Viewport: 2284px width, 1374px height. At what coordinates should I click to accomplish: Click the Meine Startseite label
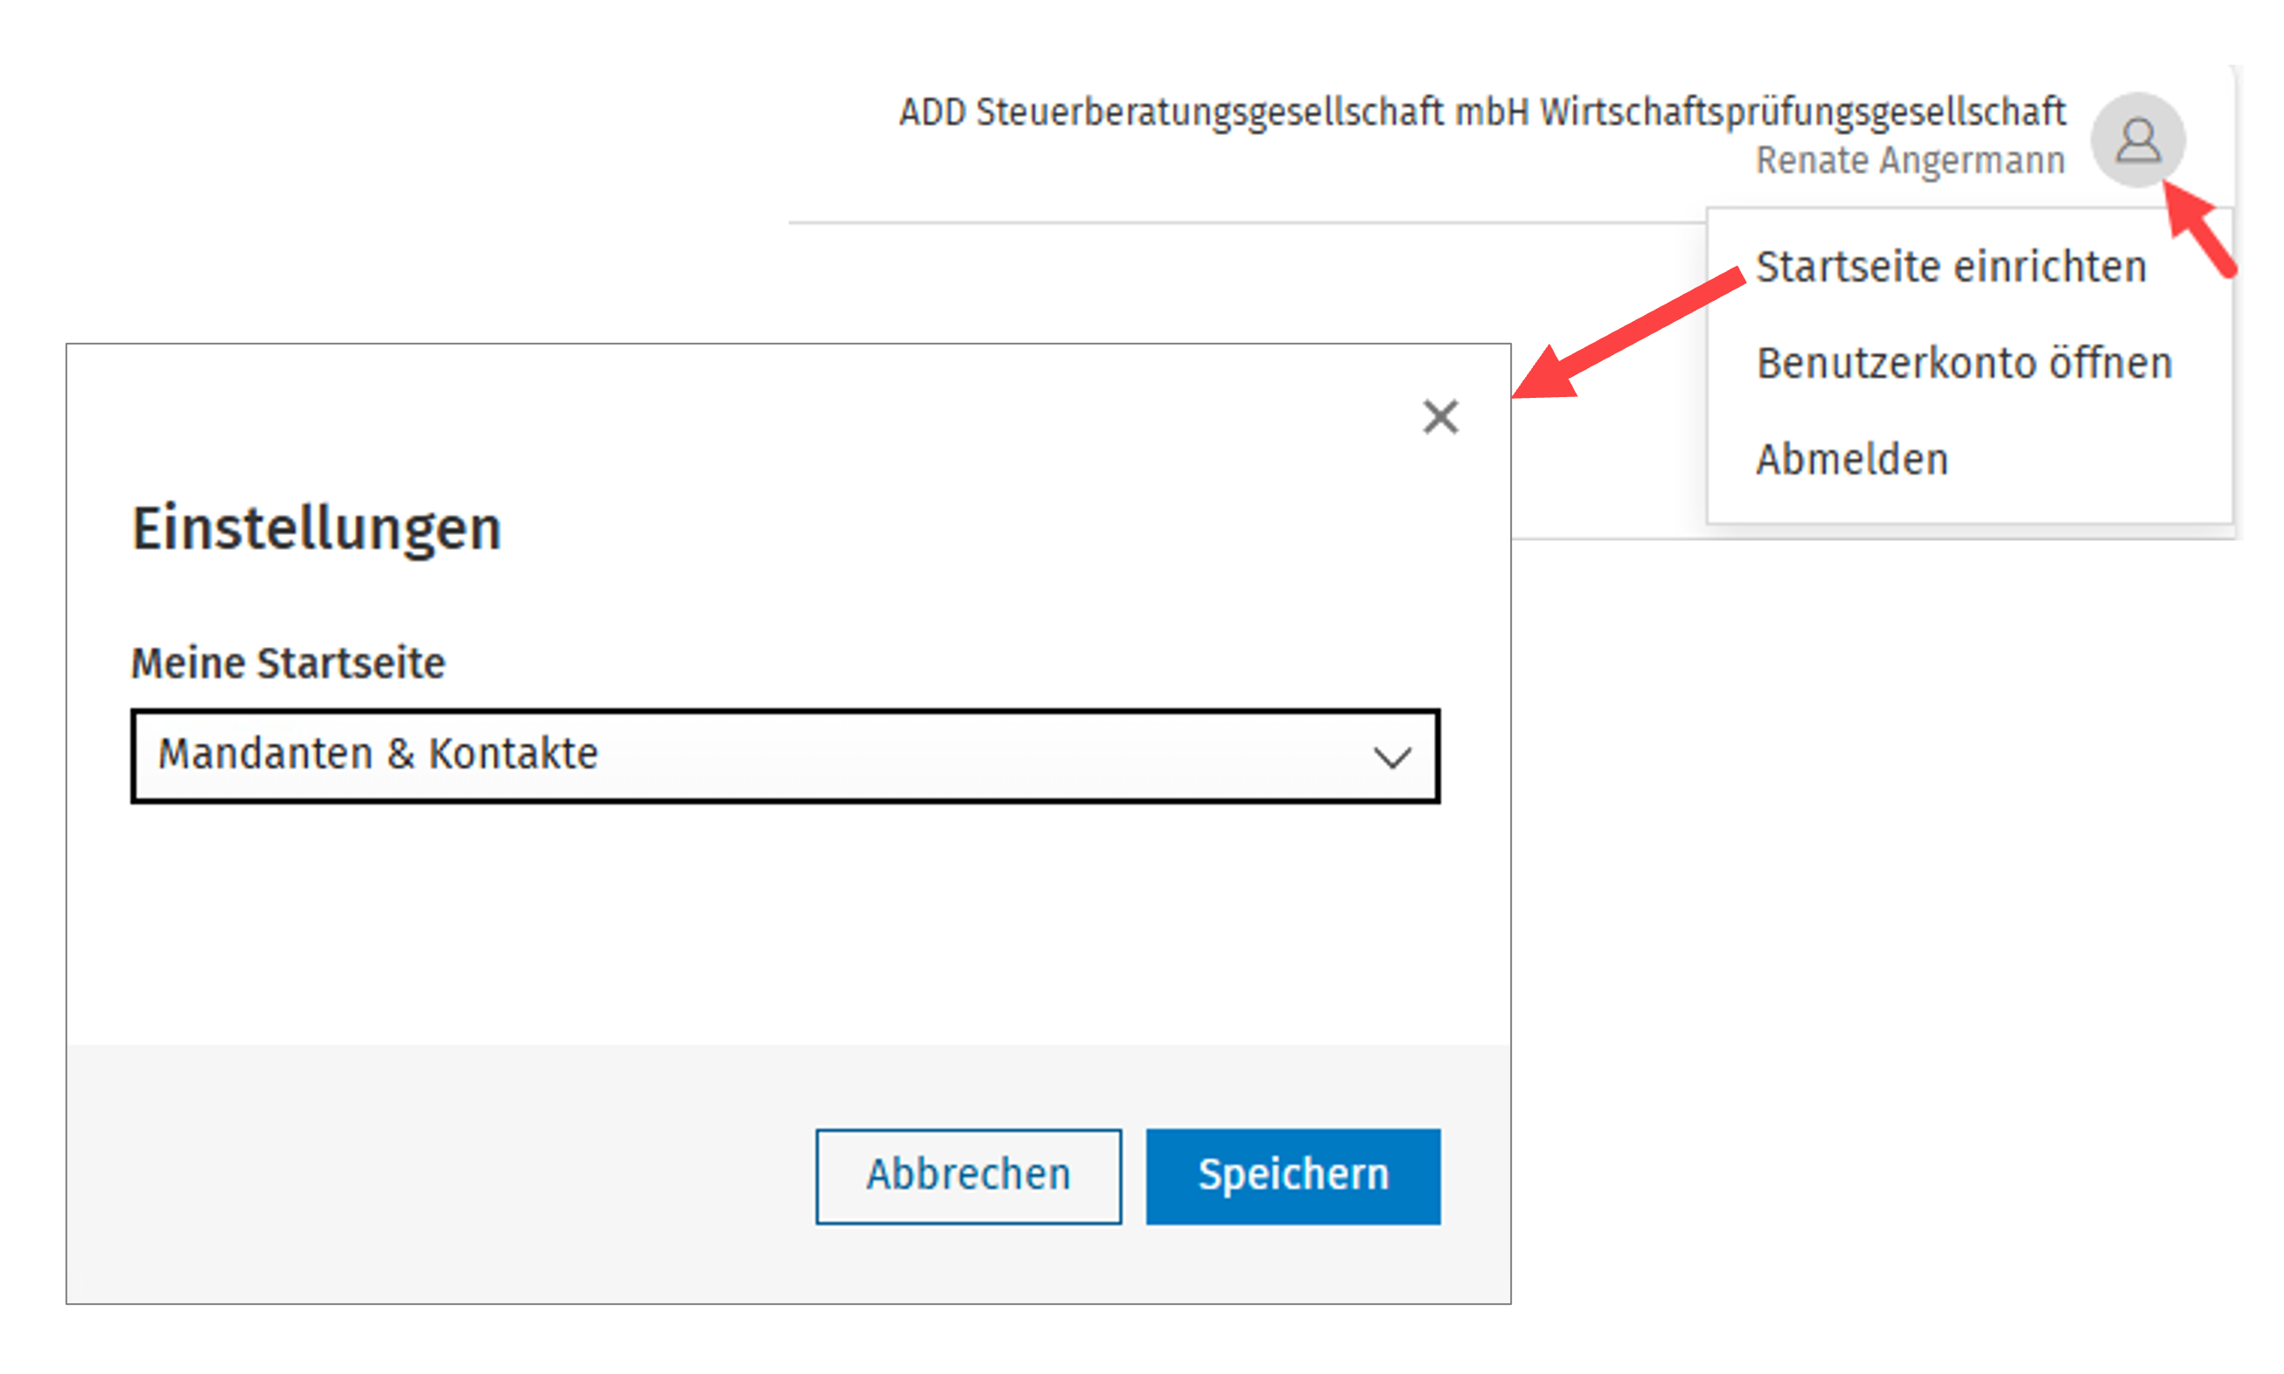(288, 664)
